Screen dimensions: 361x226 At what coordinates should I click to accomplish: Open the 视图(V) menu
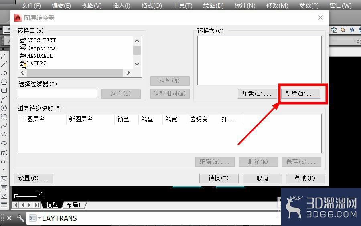[91, 5]
